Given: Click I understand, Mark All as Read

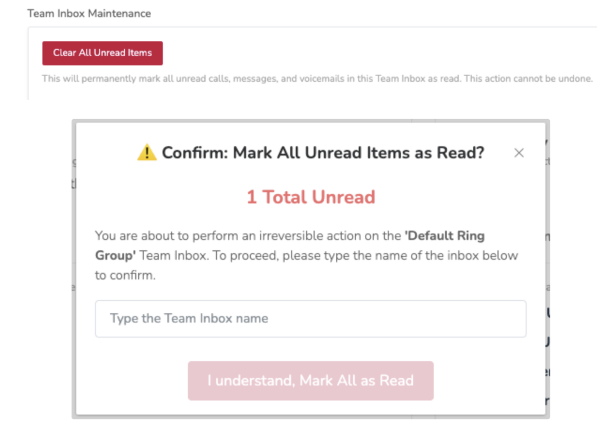Looking at the screenshot, I should [311, 381].
